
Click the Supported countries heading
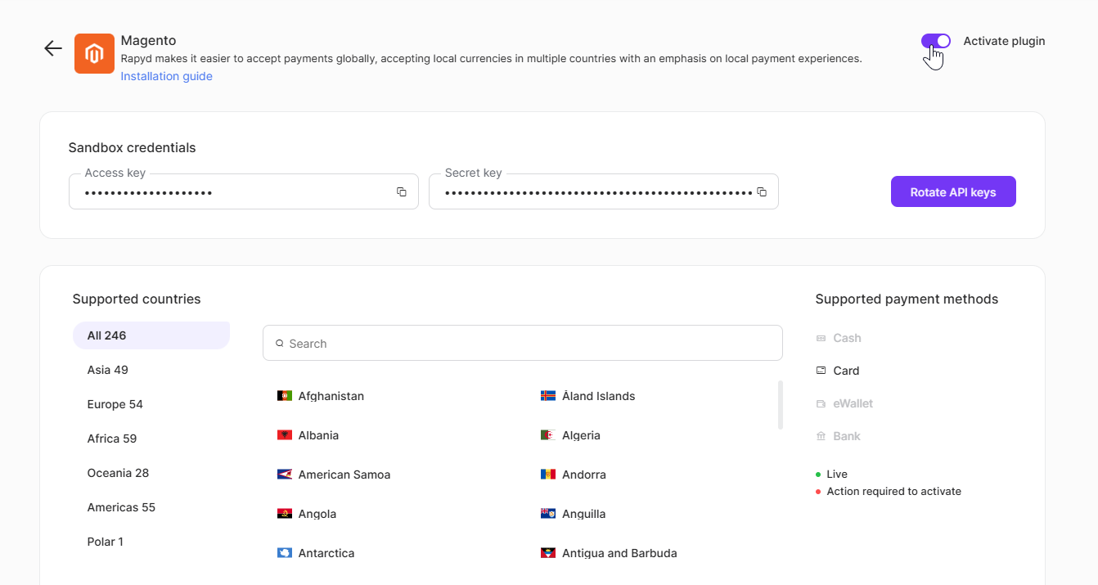pos(137,299)
